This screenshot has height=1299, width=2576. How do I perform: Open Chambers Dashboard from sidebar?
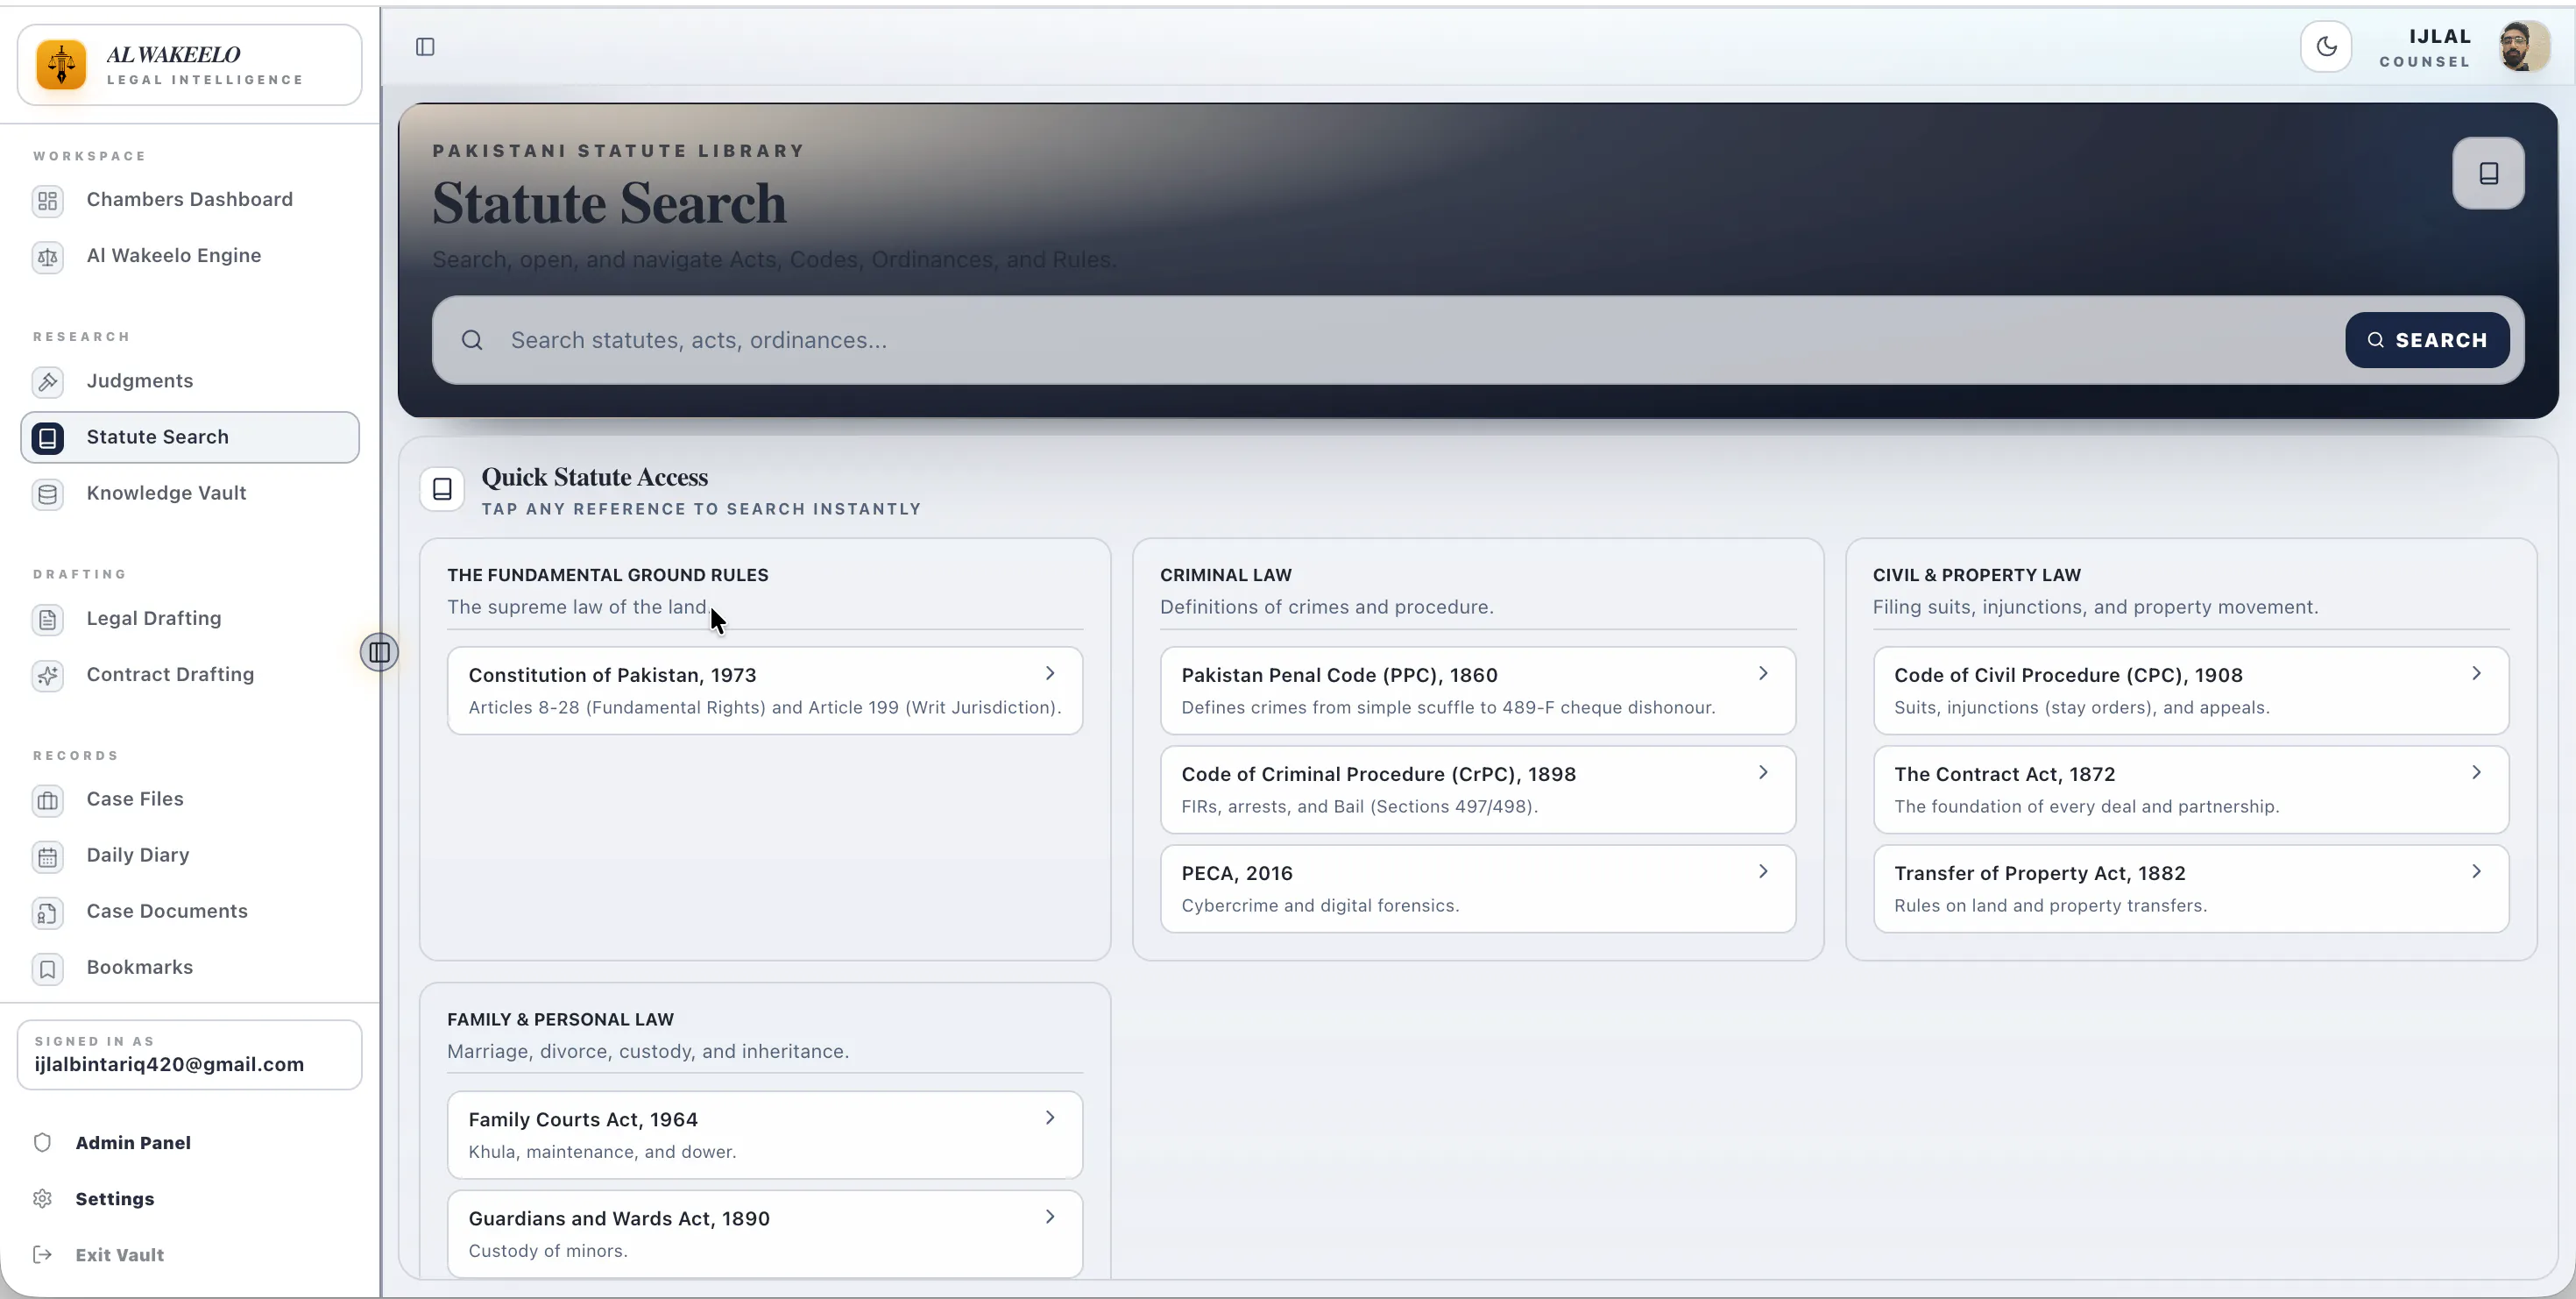coord(190,200)
